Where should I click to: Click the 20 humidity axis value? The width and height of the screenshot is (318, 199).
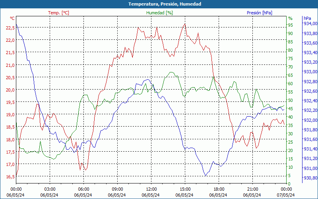point(291,150)
